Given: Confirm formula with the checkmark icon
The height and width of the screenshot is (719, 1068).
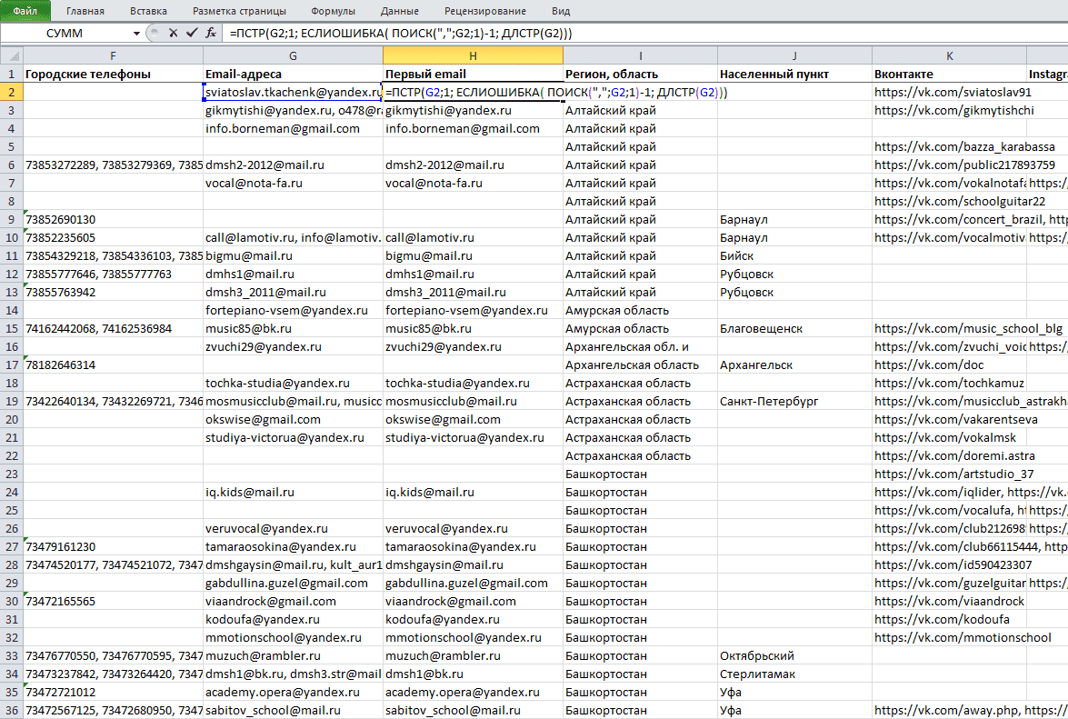Looking at the screenshot, I should (x=192, y=33).
